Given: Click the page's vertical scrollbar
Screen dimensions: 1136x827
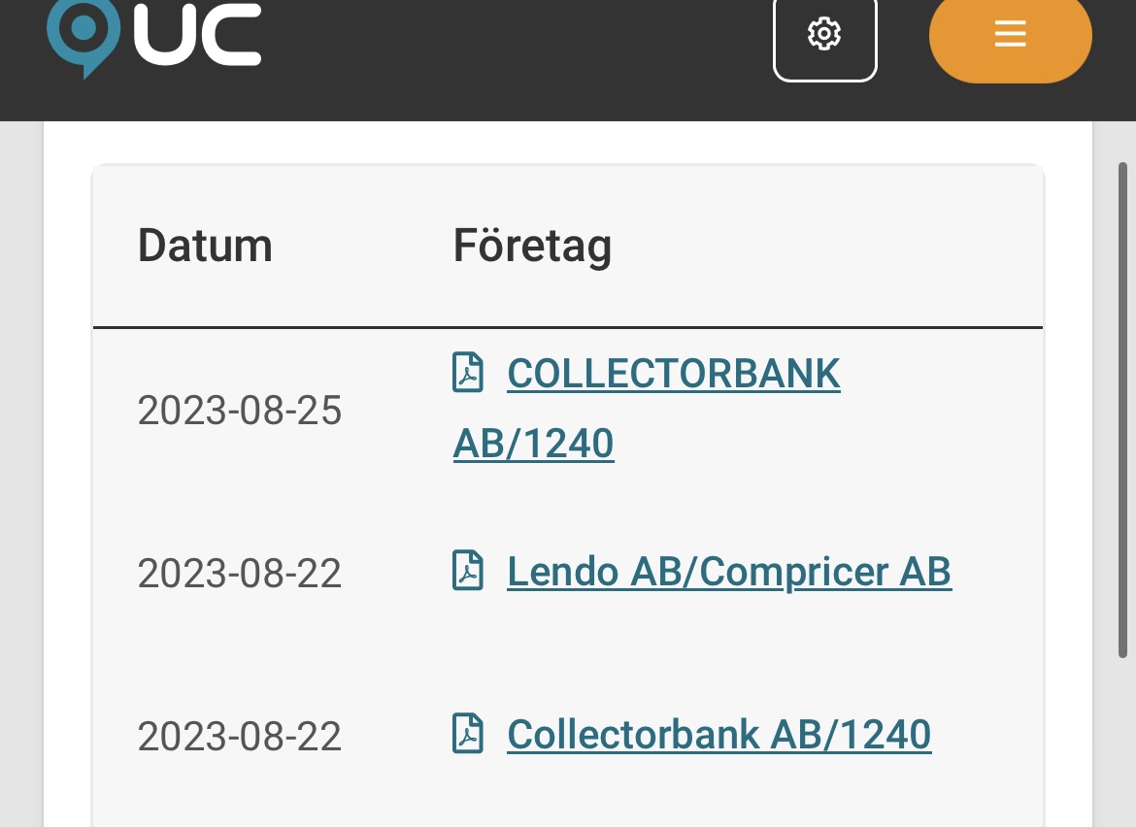Looking at the screenshot, I should (x=1122, y=408).
